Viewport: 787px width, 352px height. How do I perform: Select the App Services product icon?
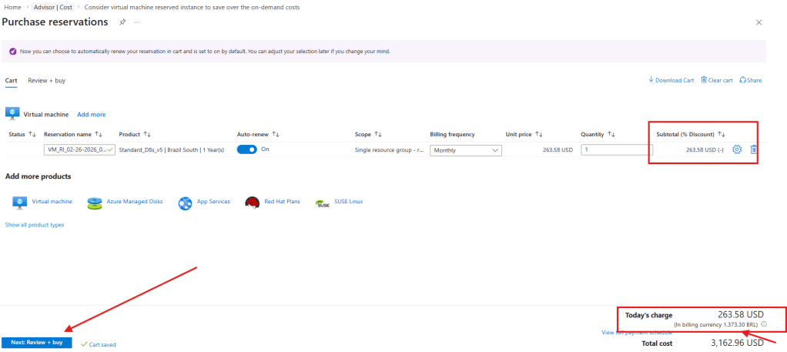[186, 203]
